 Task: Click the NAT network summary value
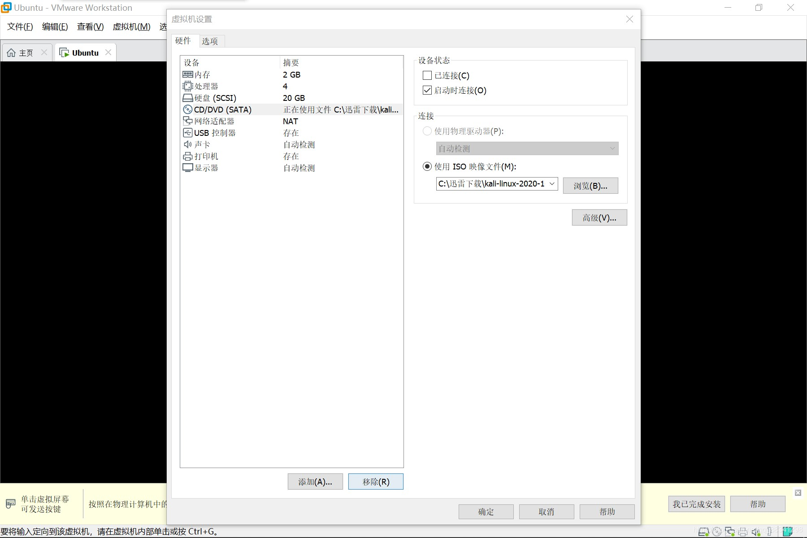[290, 121]
